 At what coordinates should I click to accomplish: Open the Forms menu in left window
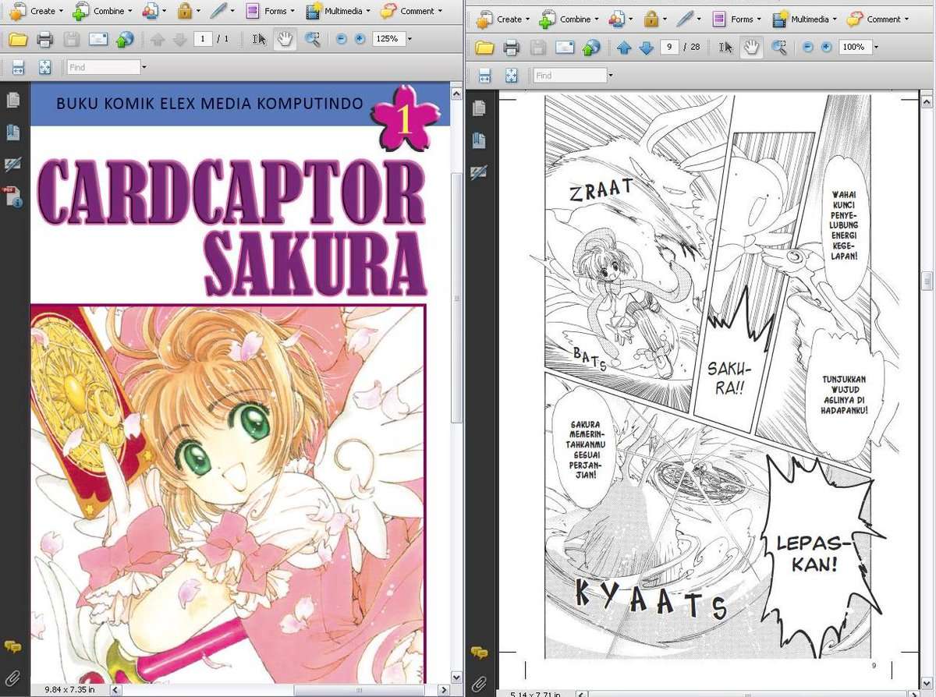(270, 11)
